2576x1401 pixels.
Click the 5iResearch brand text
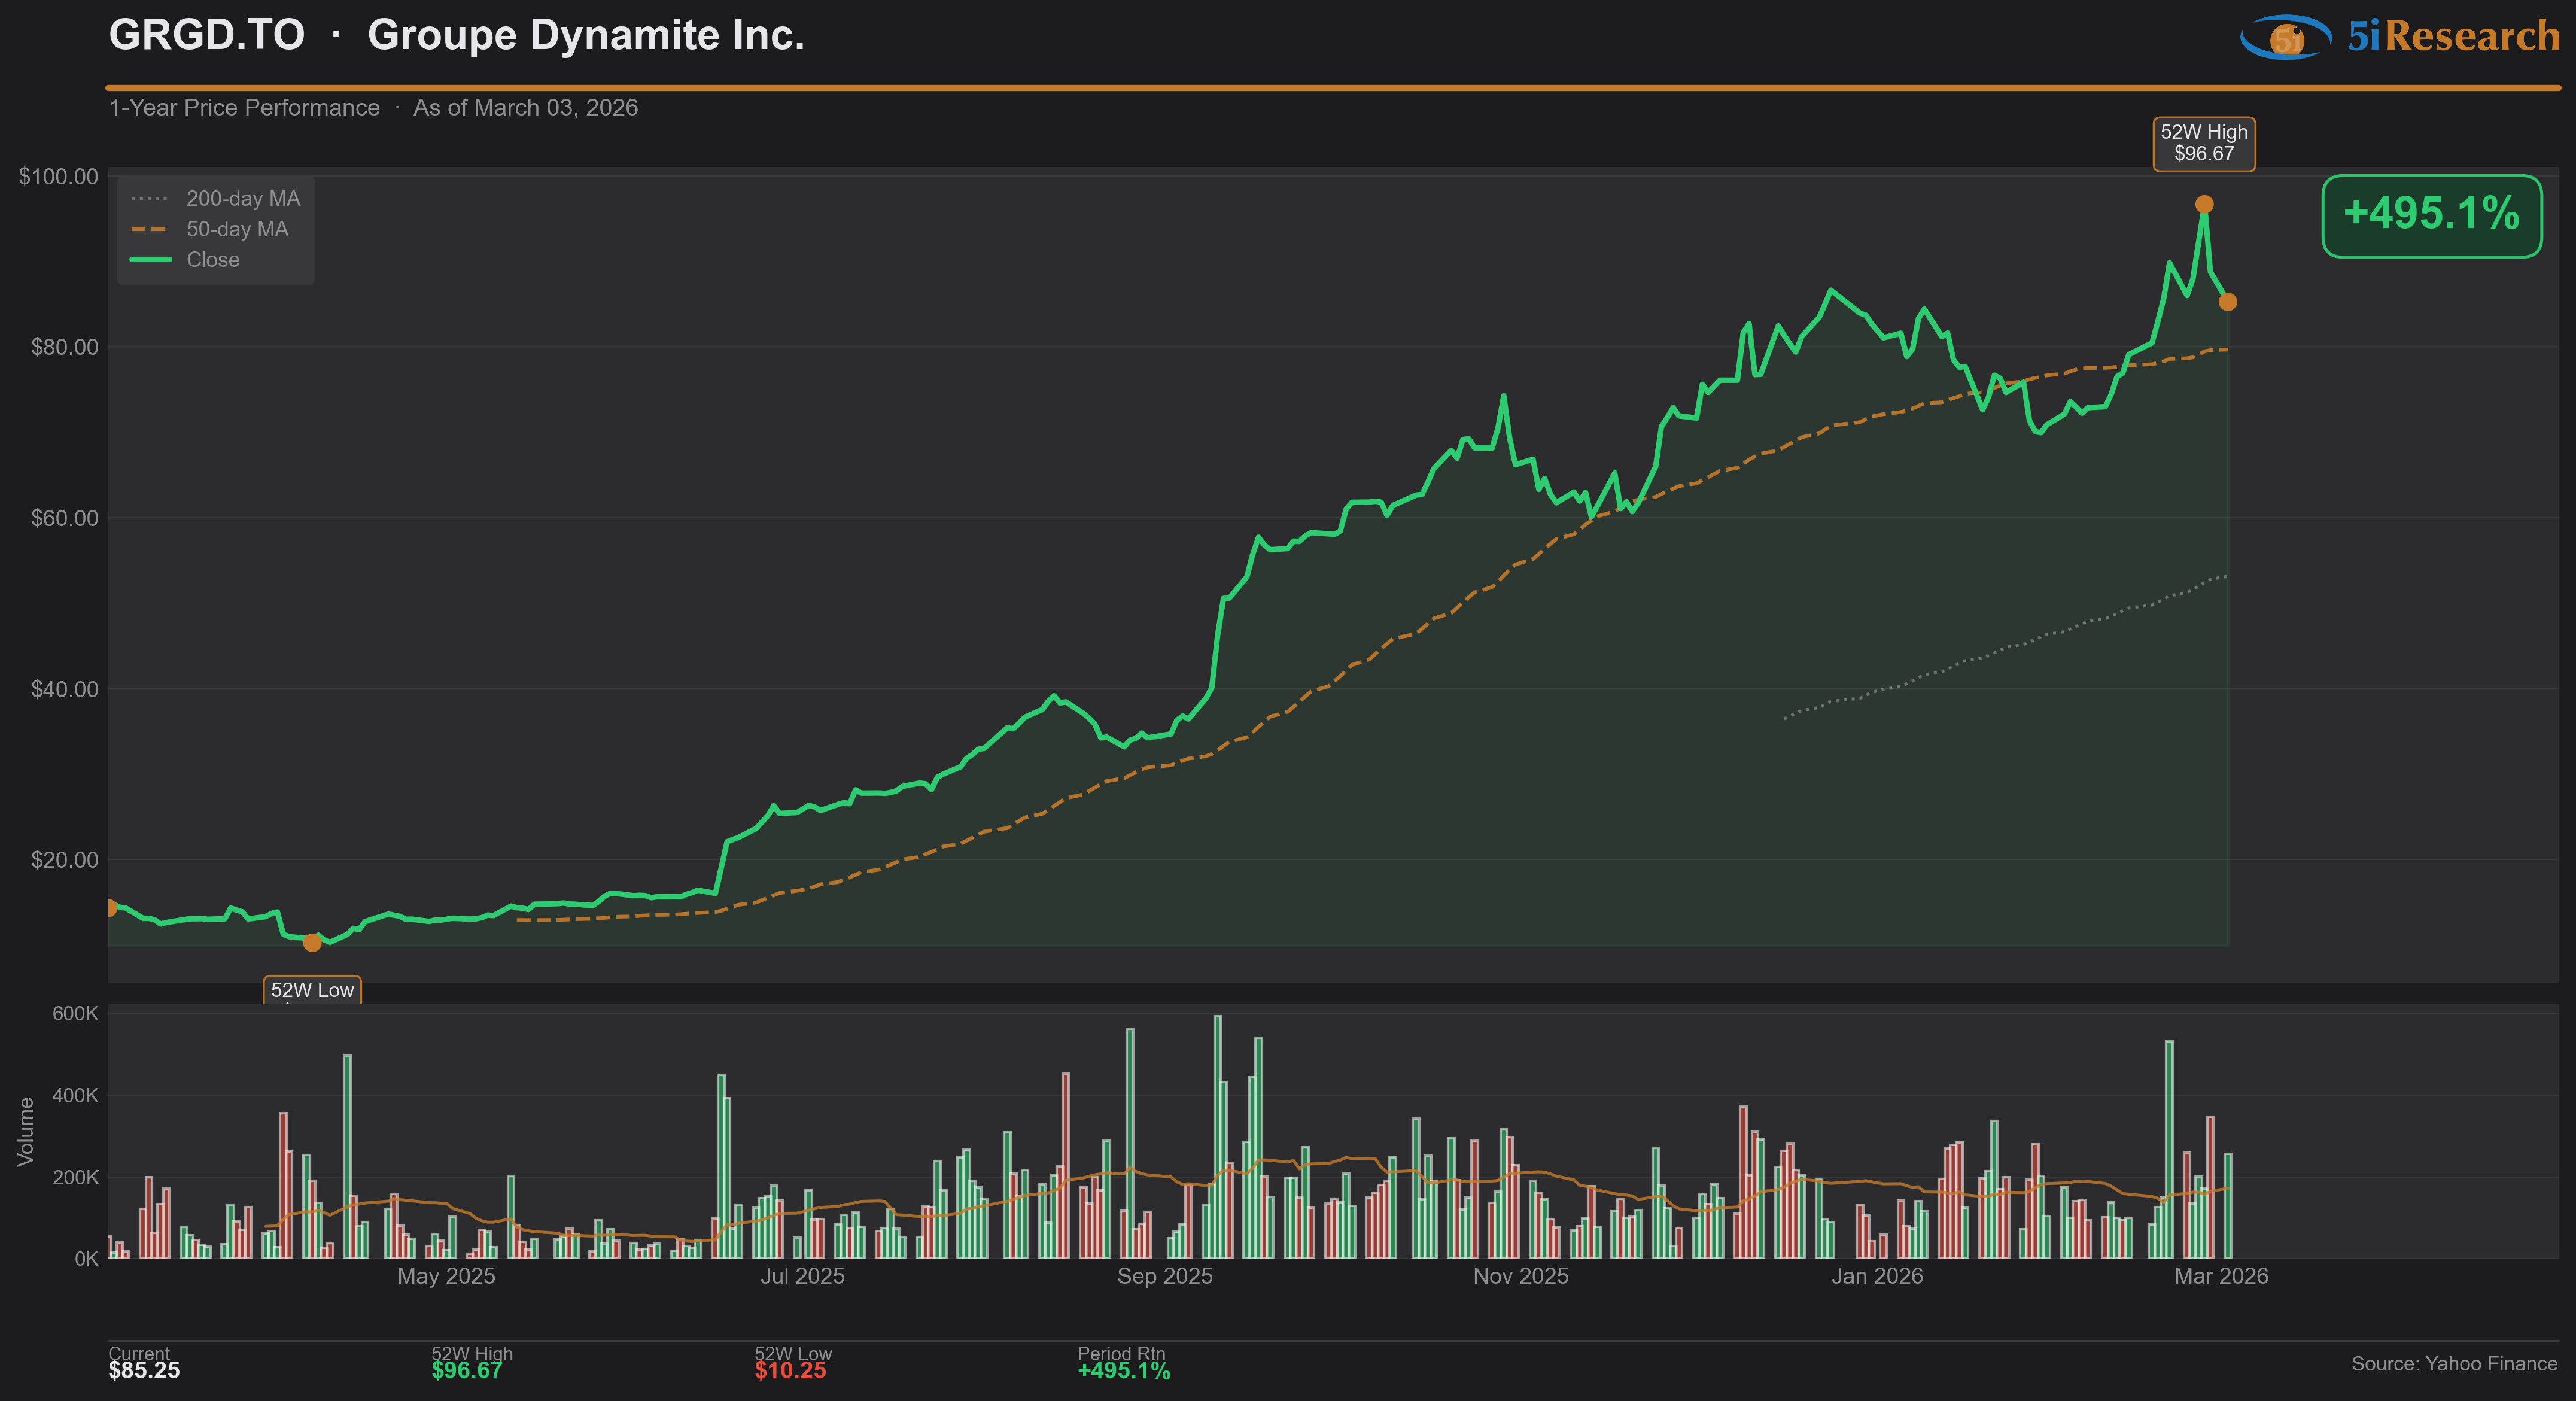click(x=2453, y=37)
